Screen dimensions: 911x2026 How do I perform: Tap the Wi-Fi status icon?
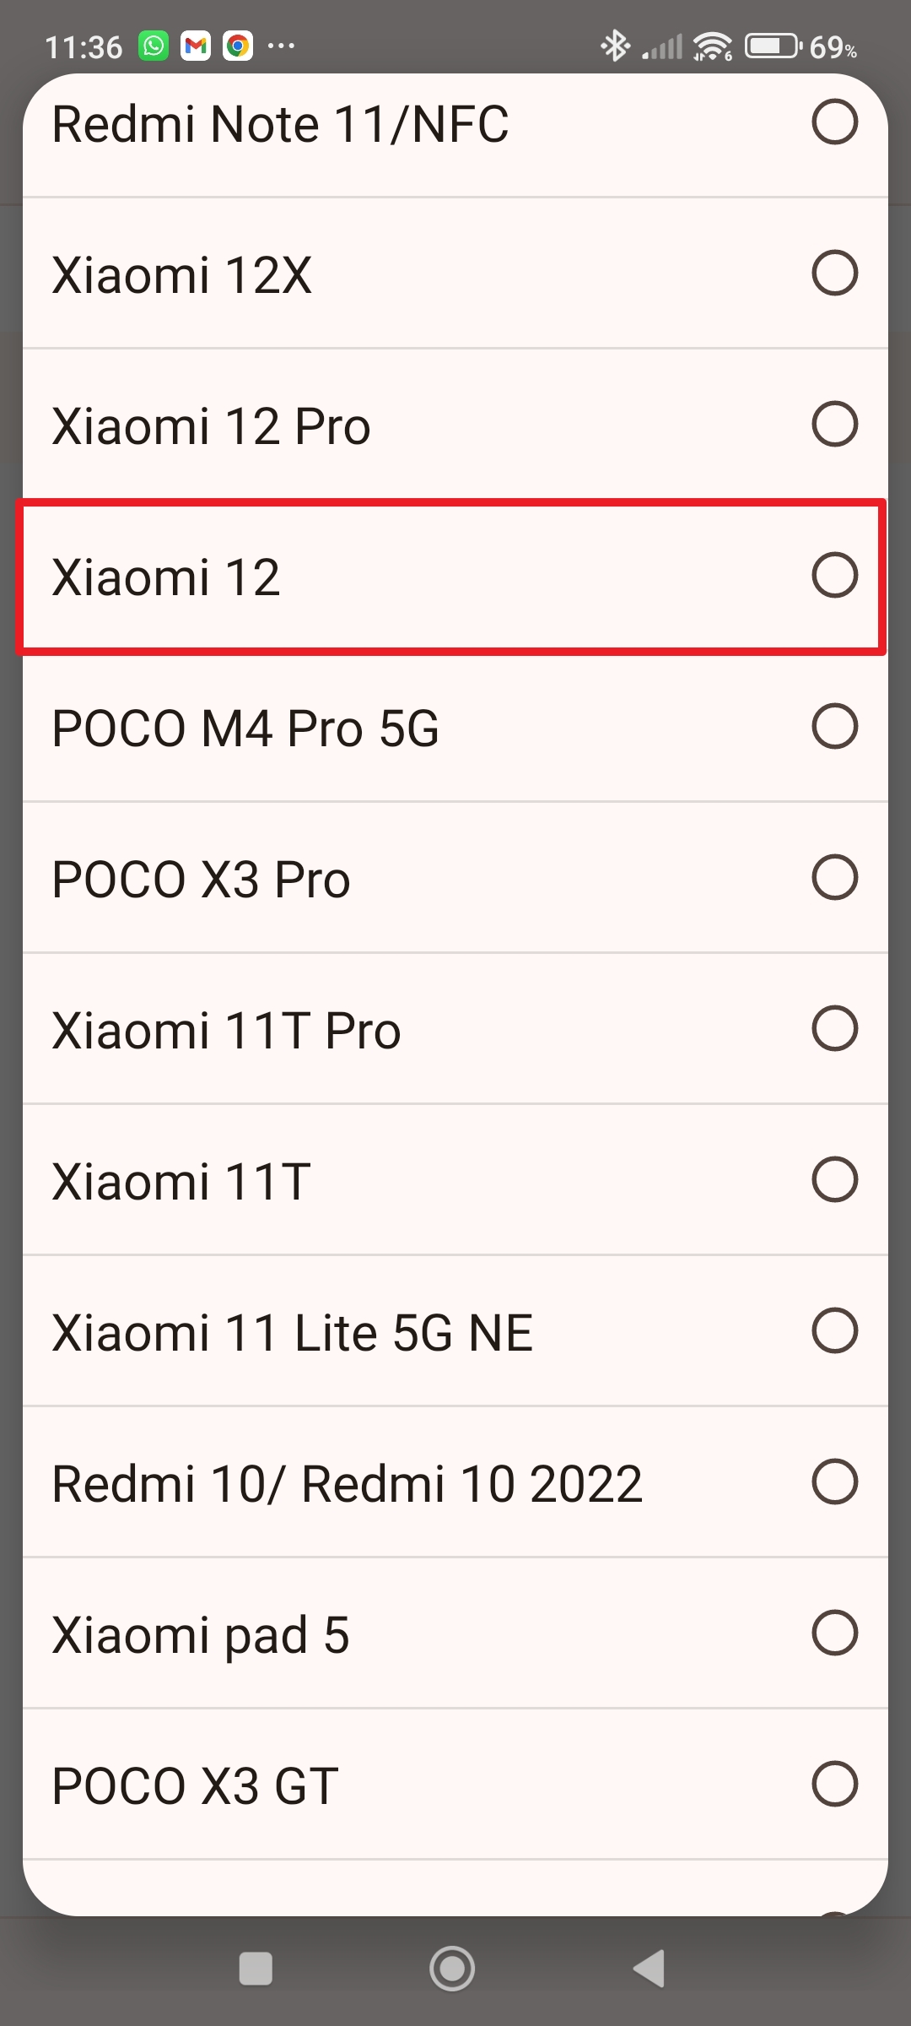[x=713, y=46]
